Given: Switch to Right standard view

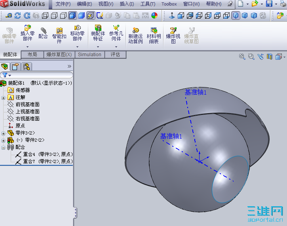Looking at the screenshot, I should coord(208,15).
